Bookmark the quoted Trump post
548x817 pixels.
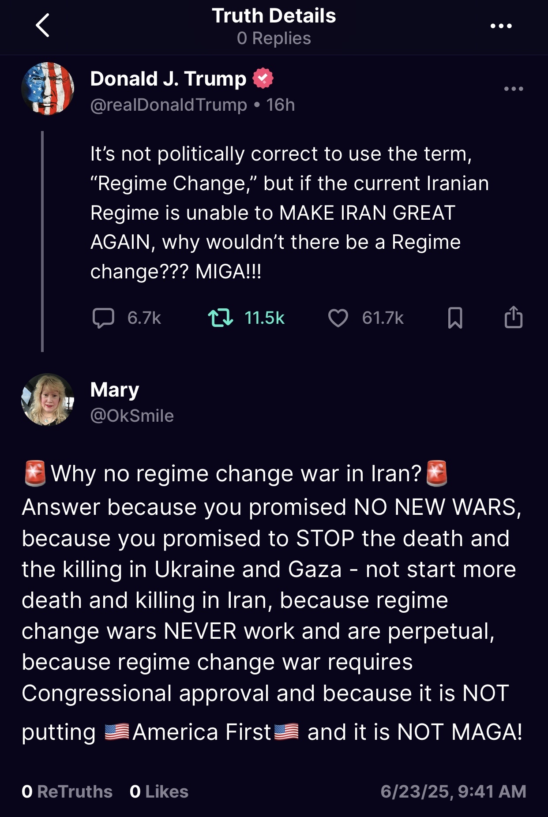click(x=455, y=318)
